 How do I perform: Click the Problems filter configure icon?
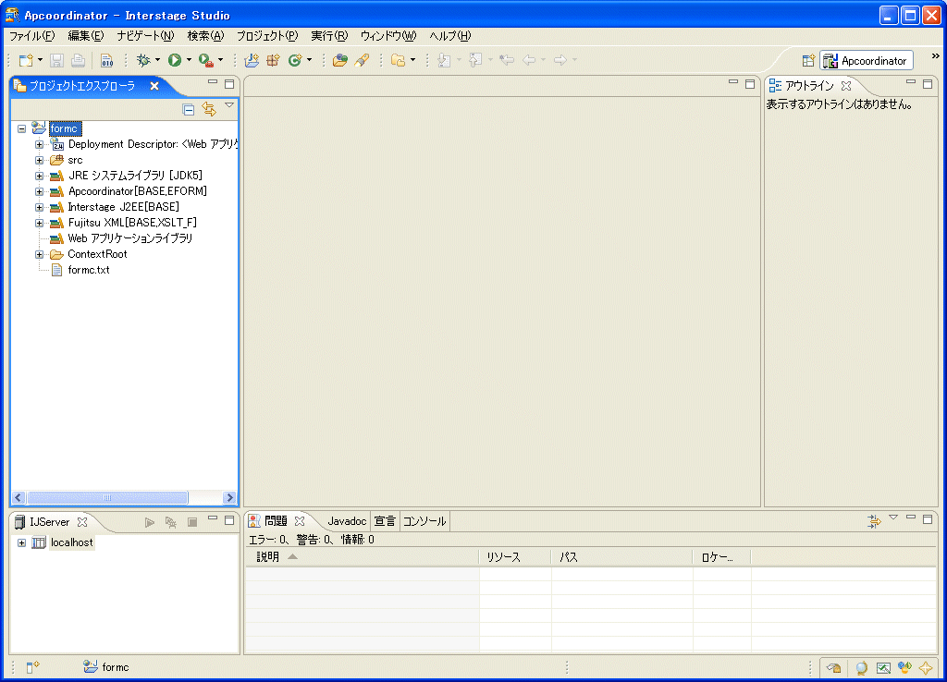coord(874,521)
